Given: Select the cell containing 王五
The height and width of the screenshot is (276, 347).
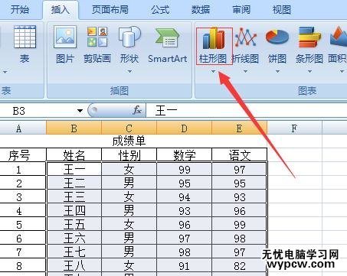Looking at the screenshot, I should tap(74, 224).
